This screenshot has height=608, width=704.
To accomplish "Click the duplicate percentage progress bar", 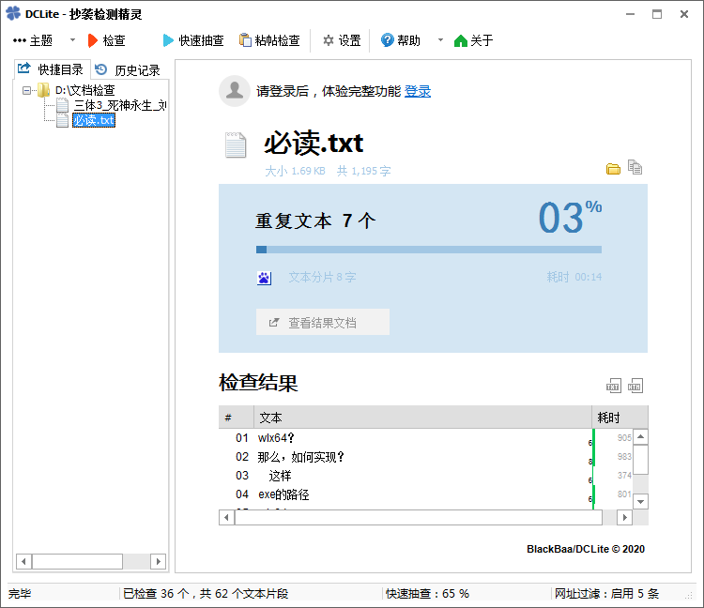I will [x=429, y=250].
